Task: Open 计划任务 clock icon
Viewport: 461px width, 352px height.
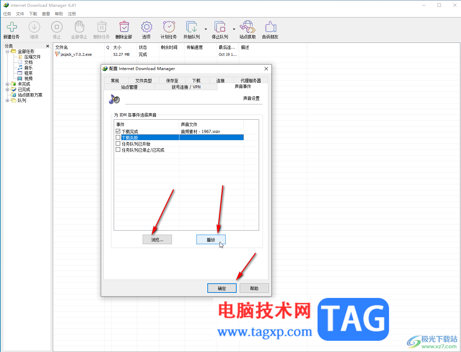Action: click(x=169, y=27)
